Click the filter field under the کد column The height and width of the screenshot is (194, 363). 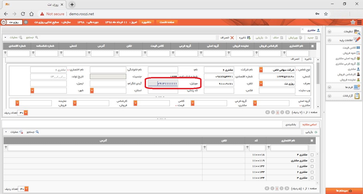(x=257, y=148)
